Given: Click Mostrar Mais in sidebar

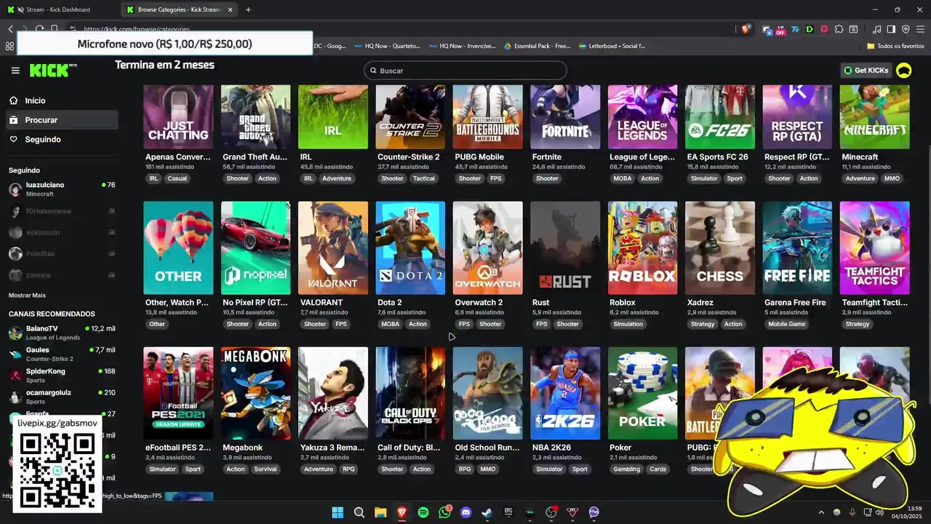Looking at the screenshot, I should tap(27, 295).
